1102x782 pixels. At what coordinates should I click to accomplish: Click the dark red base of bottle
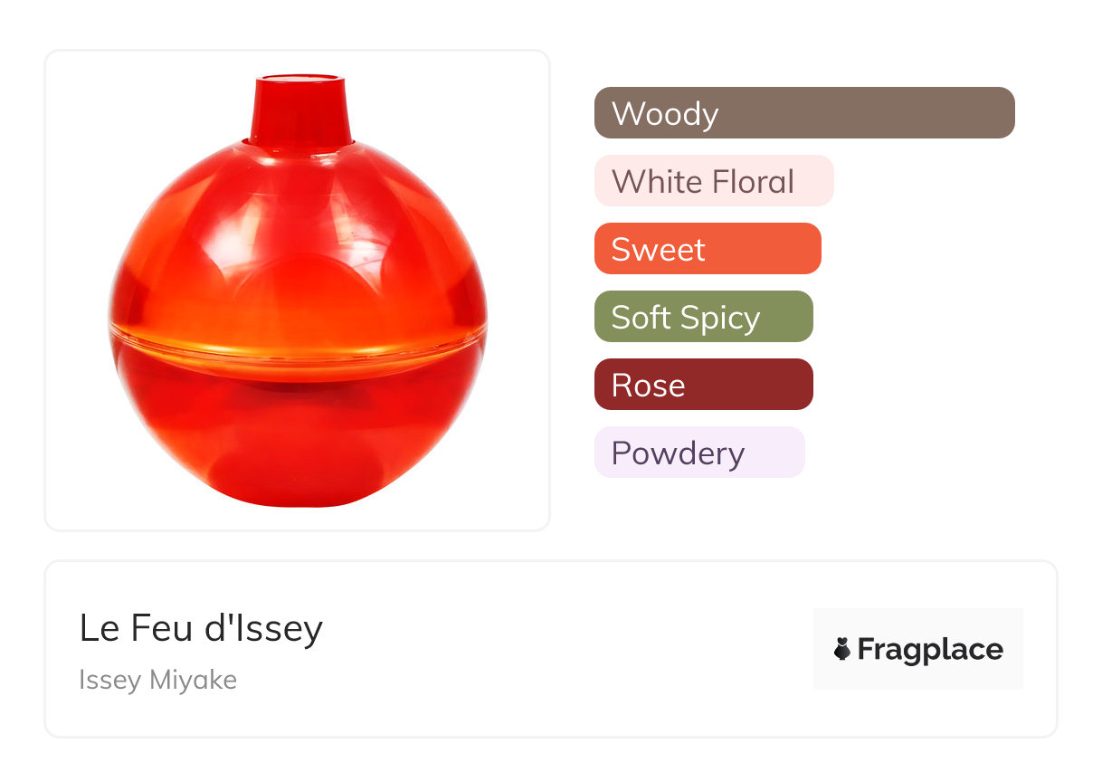299,443
